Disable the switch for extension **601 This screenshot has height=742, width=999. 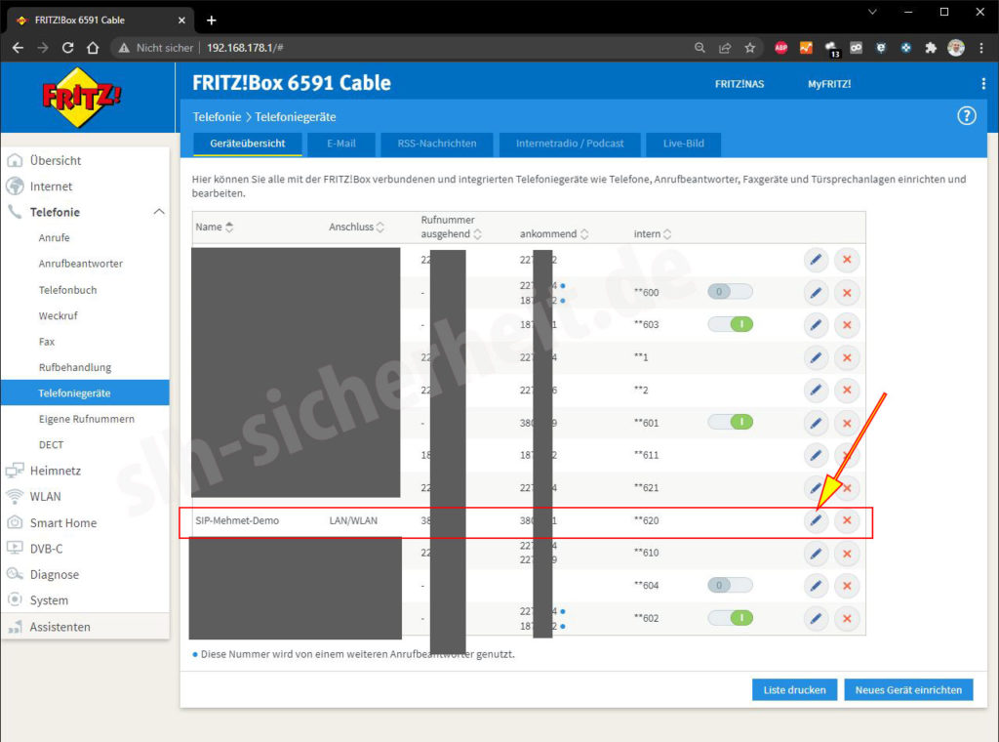pos(730,422)
